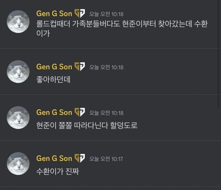This screenshot has width=221, height=190.
Task: Click the Gen.G badge on the '롤드컵때더' message
Action: coord(80,13)
